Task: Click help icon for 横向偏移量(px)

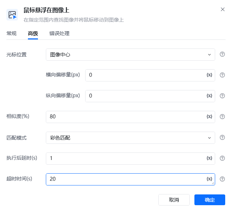Action: (x=222, y=75)
